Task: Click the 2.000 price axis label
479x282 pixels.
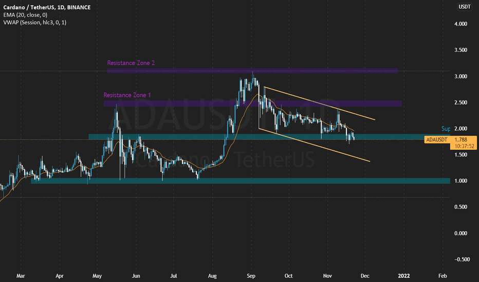Action: point(460,129)
